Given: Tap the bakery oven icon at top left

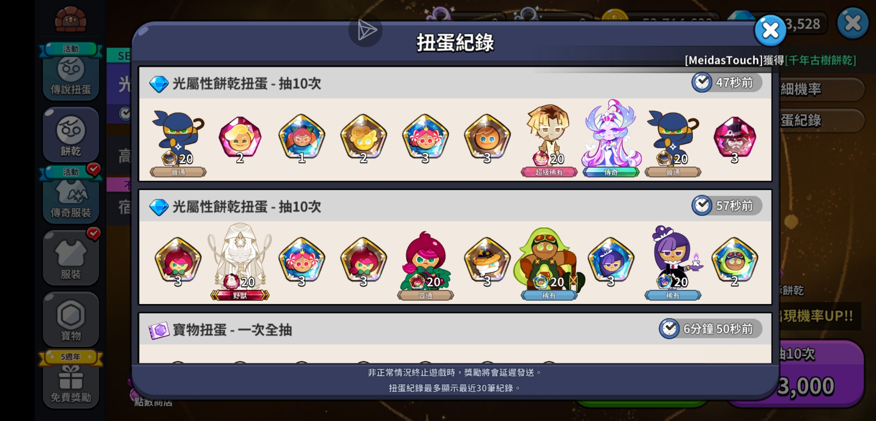Looking at the screenshot, I should tap(71, 19).
